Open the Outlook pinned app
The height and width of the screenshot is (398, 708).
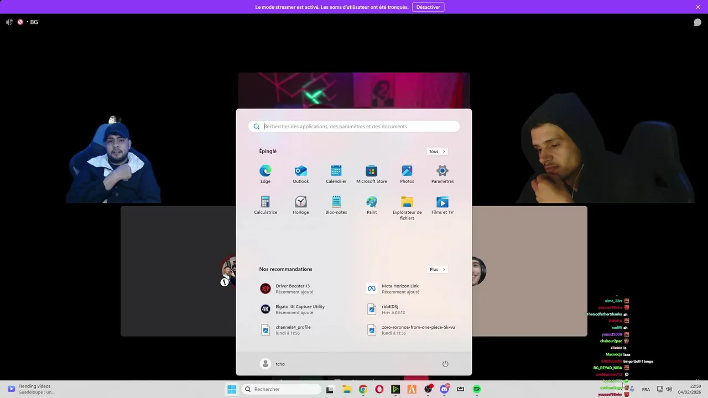pyautogui.click(x=301, y=174)
